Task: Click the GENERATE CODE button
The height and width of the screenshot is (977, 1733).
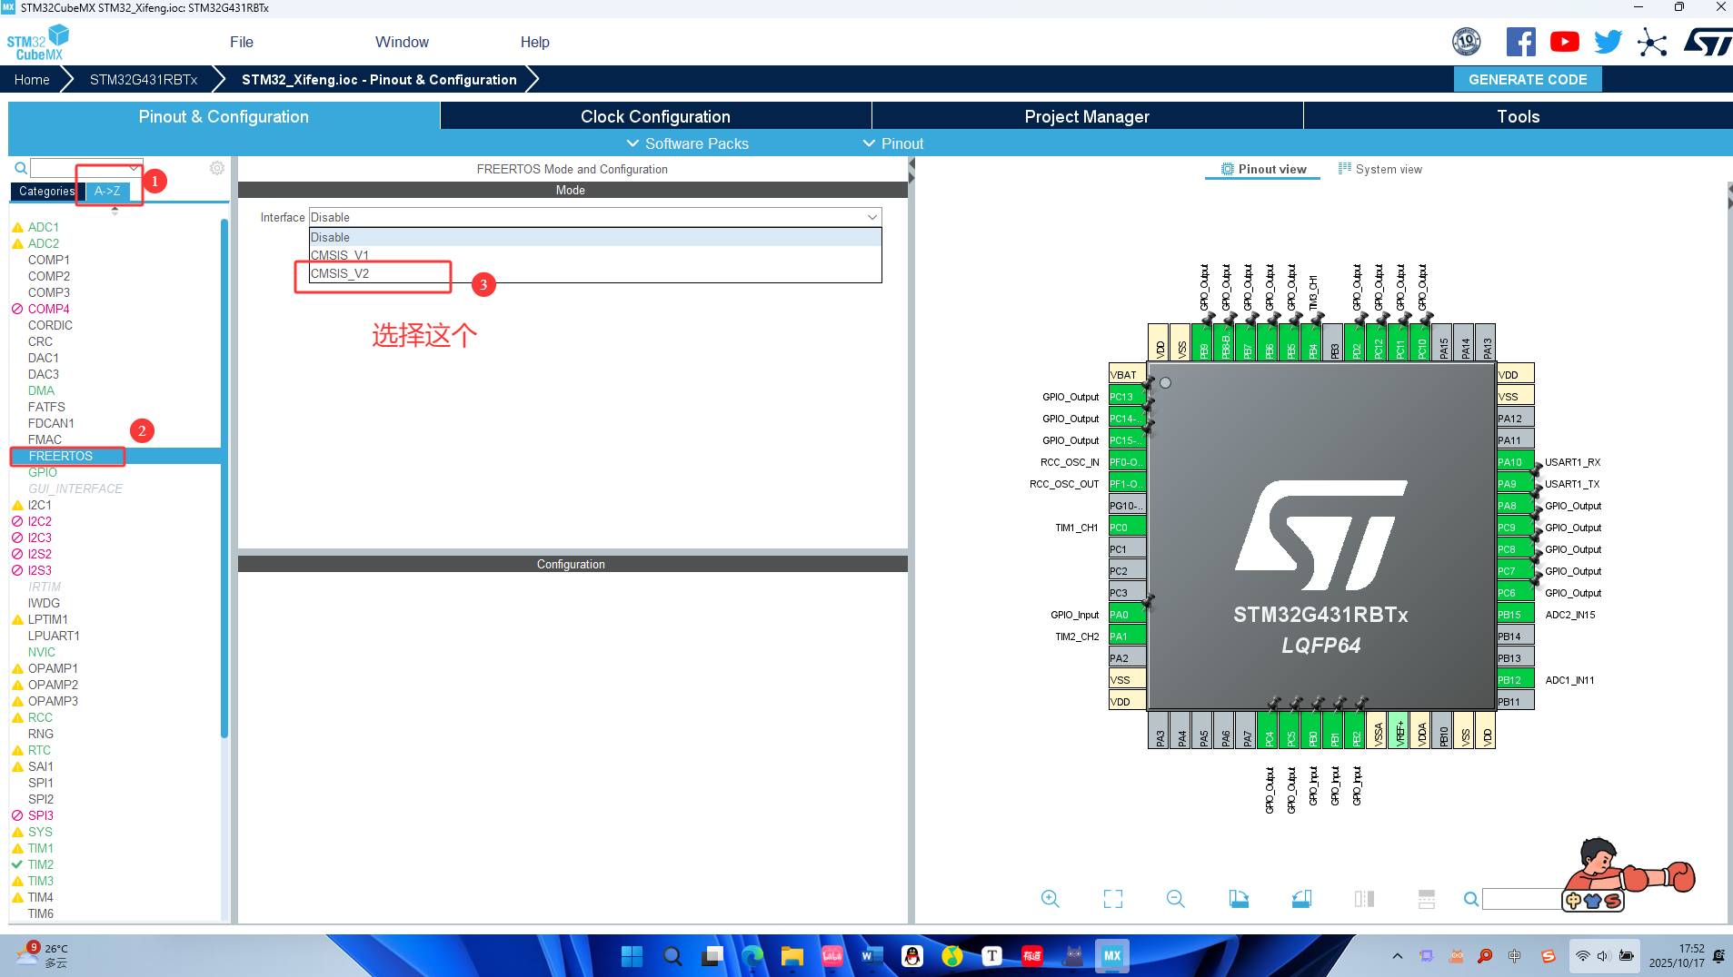Action: 1528,79
